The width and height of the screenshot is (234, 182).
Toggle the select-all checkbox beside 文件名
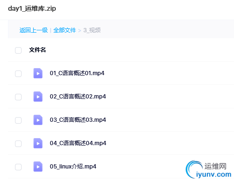click(x=18, y=50)
